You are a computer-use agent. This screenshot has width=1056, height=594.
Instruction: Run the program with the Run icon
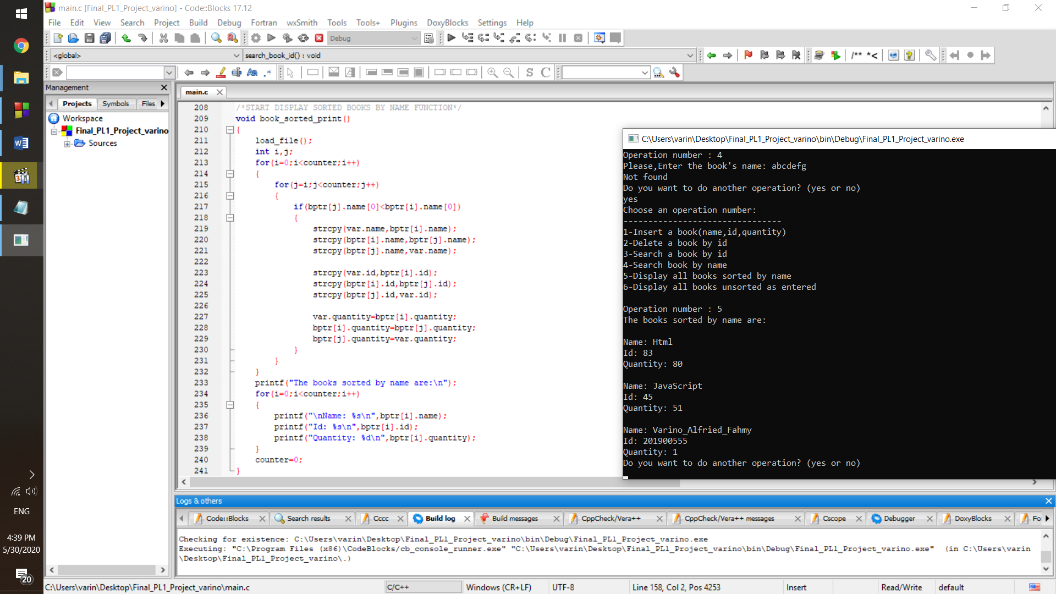tap(271, 38)
